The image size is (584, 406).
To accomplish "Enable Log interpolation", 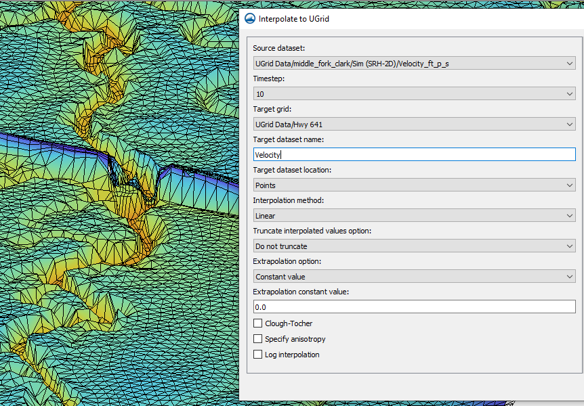I will coord(257,355).
